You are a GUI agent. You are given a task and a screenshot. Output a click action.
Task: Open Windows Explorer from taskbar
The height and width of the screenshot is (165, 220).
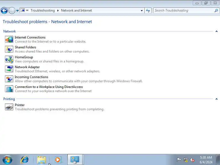[x=42, y=160]
